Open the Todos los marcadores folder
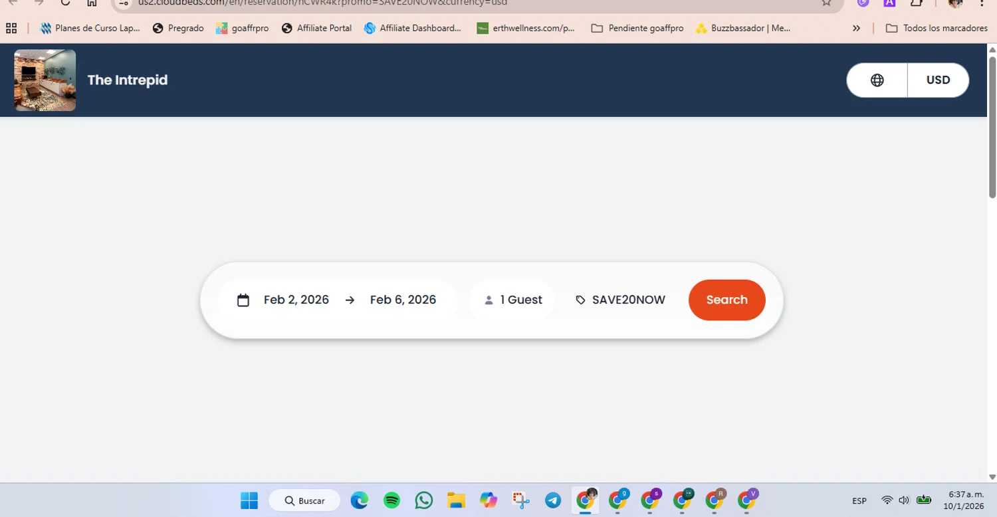This screenshot has width=997, height=517. coord(937,28)
